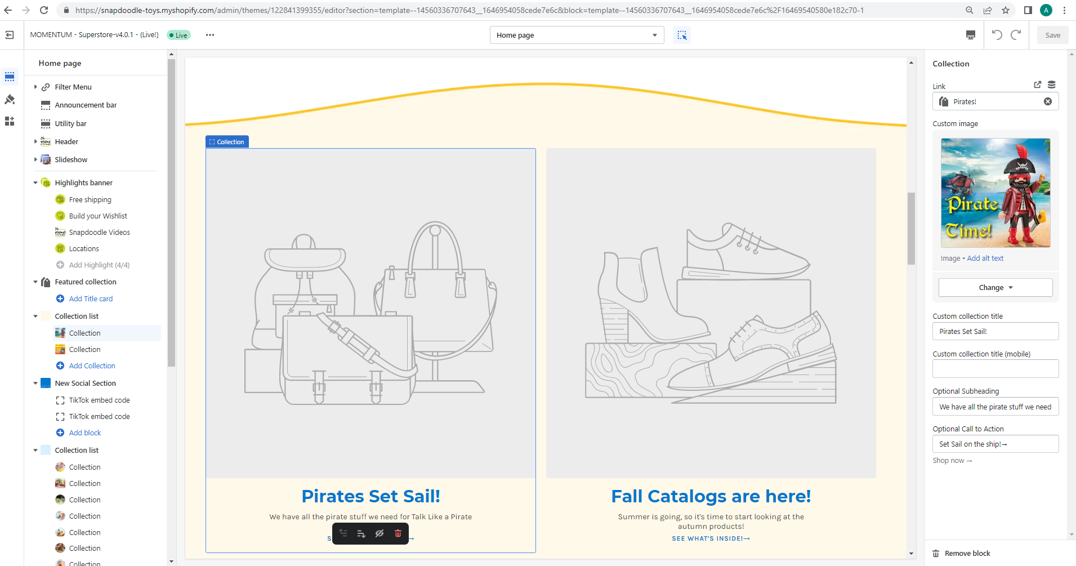
Task: Click the Custom collection title (mobile) field
Action: pos(995,369)
